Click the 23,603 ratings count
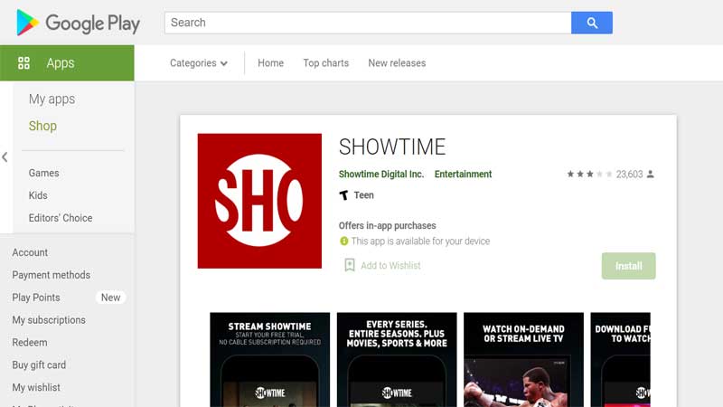 (629, 174)
